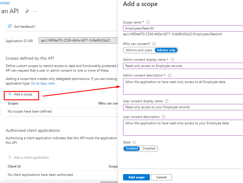Click Cancel in Add a scope panel
Viewport: 243px width, 183px height.
(161, 177)
